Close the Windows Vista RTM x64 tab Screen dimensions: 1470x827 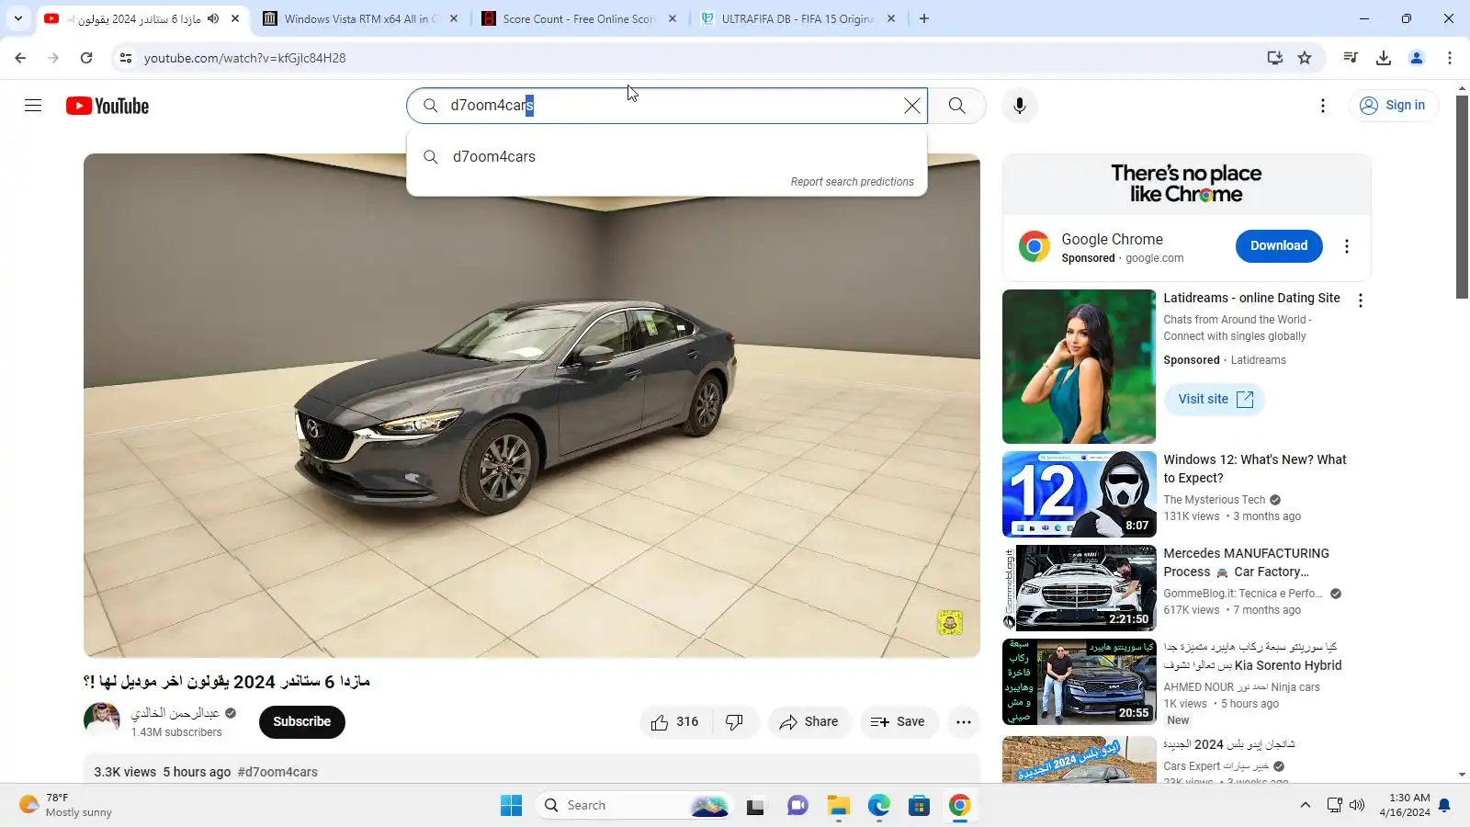click(x=454, y=18)
